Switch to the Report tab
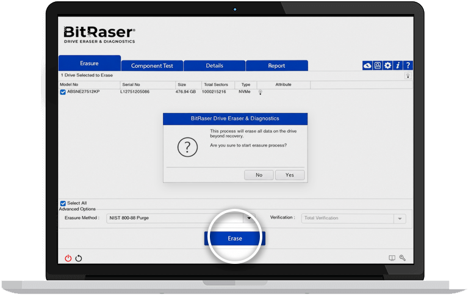471x298 pixels. point(276,65)
